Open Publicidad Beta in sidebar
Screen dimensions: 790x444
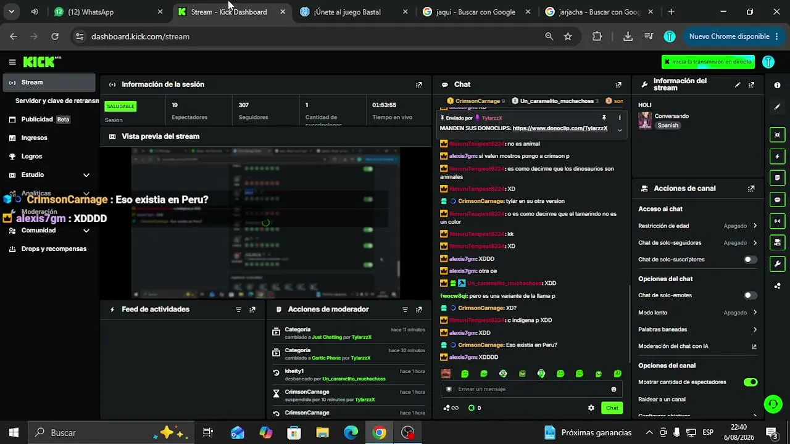(48, 120)
